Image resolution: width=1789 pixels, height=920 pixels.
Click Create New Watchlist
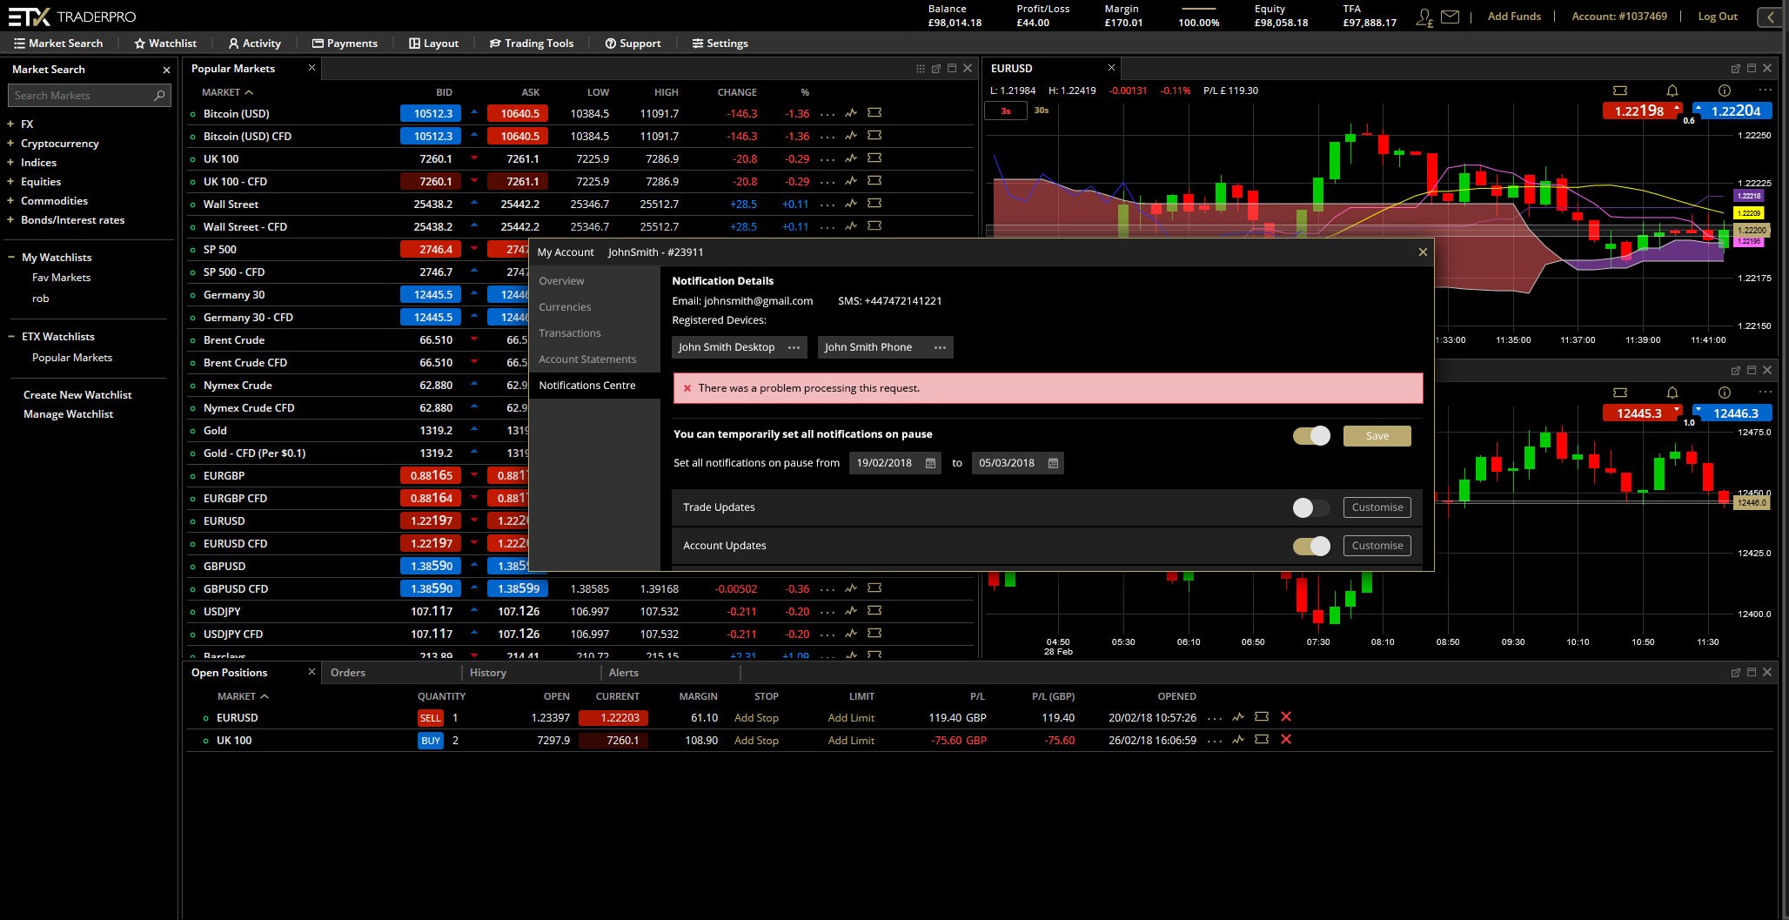click(77, 395)
